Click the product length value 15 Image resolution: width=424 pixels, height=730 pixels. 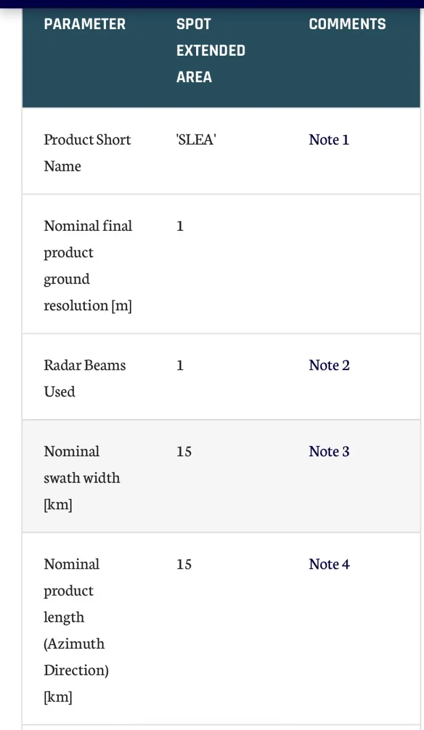184,564
